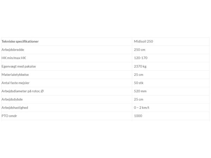211x158 pixels.
Task: Click the PTO omdr row label
Action: (9, 116)
